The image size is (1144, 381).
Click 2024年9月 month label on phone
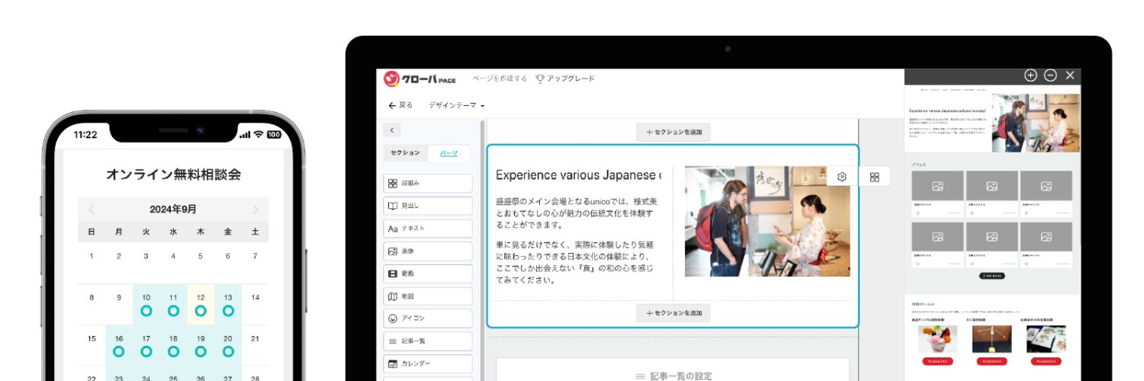point(173,210)
